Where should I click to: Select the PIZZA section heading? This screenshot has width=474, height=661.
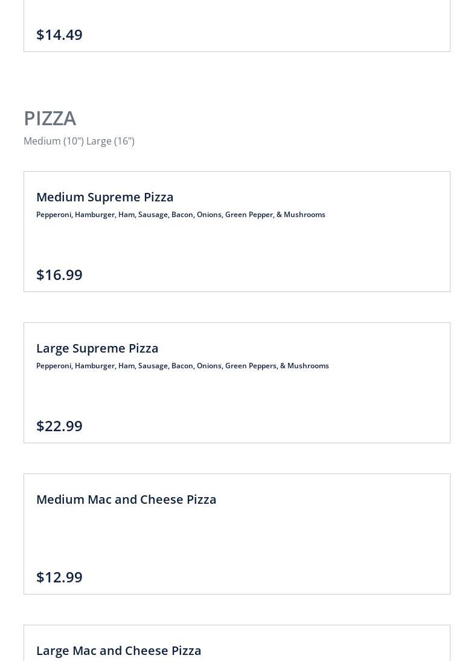tap(50, 118)
